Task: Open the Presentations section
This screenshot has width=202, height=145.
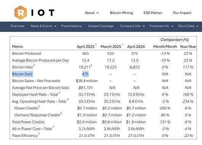Action: coord(71,26)
